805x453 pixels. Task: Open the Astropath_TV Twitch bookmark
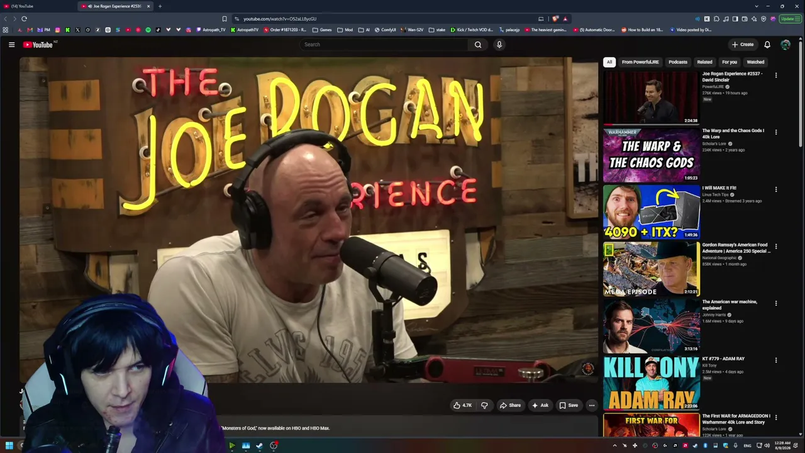pos(211,30)
